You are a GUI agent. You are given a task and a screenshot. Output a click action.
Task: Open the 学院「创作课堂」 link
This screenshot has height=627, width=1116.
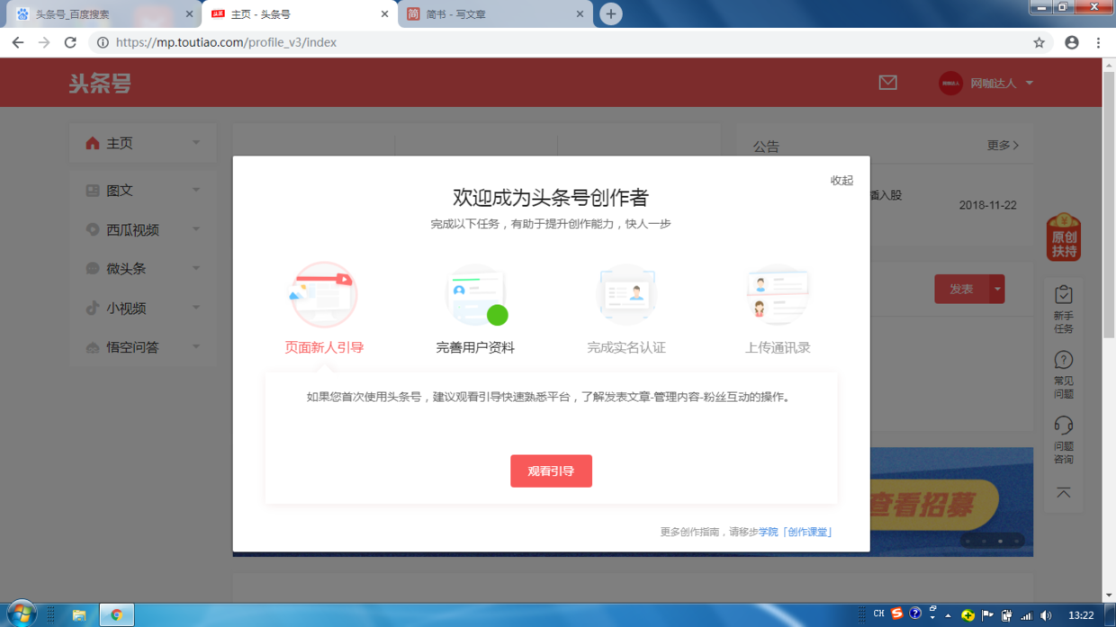(x=795, y=533)
